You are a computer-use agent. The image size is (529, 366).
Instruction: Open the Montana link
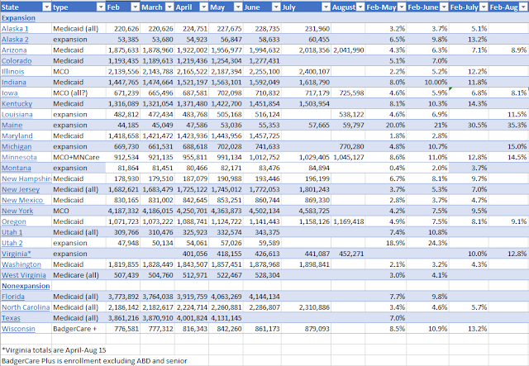pos(17,168)
